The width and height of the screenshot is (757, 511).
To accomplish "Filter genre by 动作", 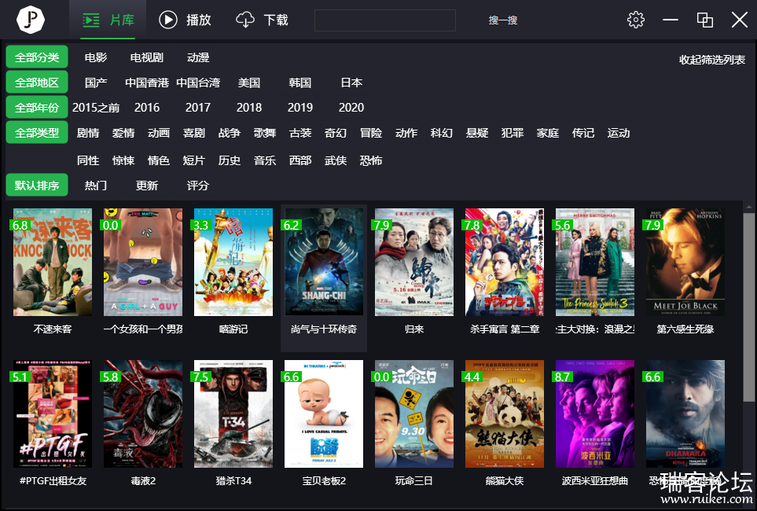I will tap(406, 133).
